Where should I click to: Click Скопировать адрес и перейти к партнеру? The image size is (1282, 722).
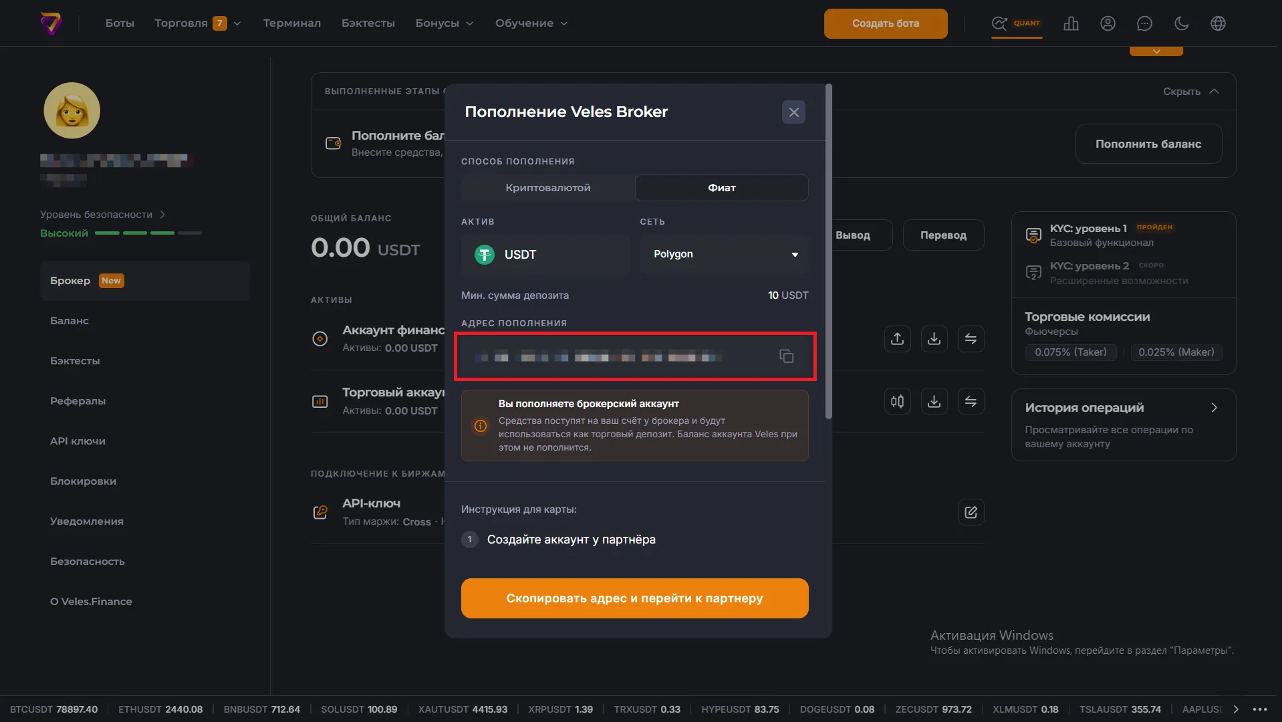(x=635, y=598)
